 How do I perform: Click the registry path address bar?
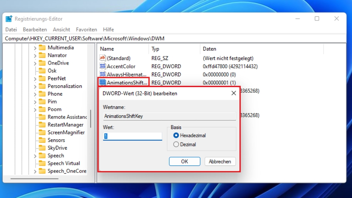[x=175, y=39]
